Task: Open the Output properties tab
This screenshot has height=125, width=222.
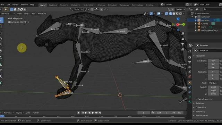Action: point(190,62)
